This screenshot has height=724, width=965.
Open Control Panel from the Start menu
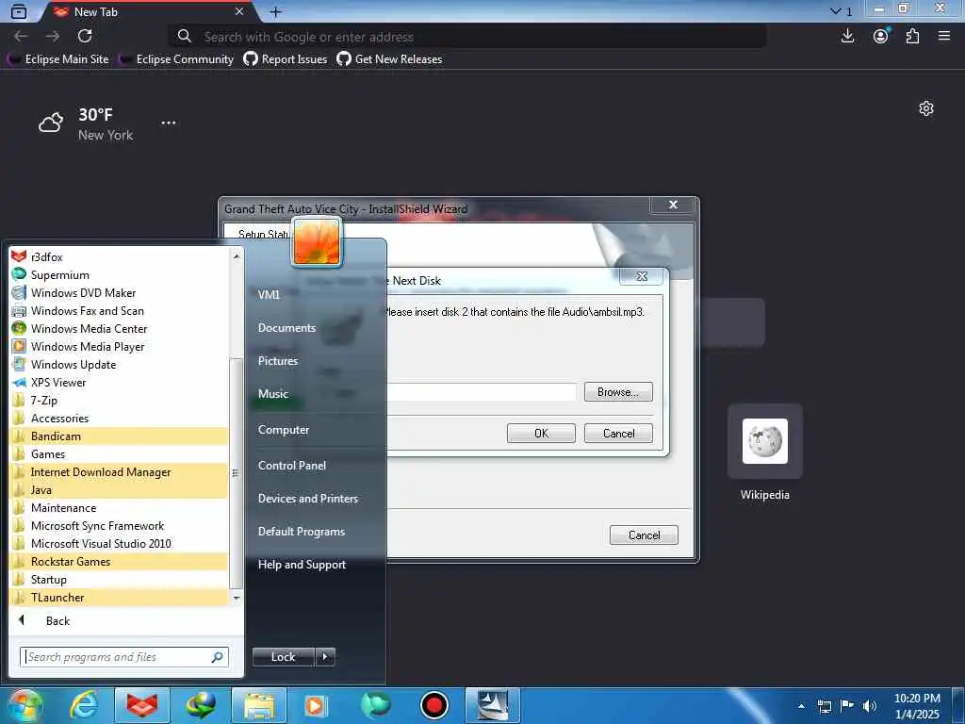pos(292,466)
